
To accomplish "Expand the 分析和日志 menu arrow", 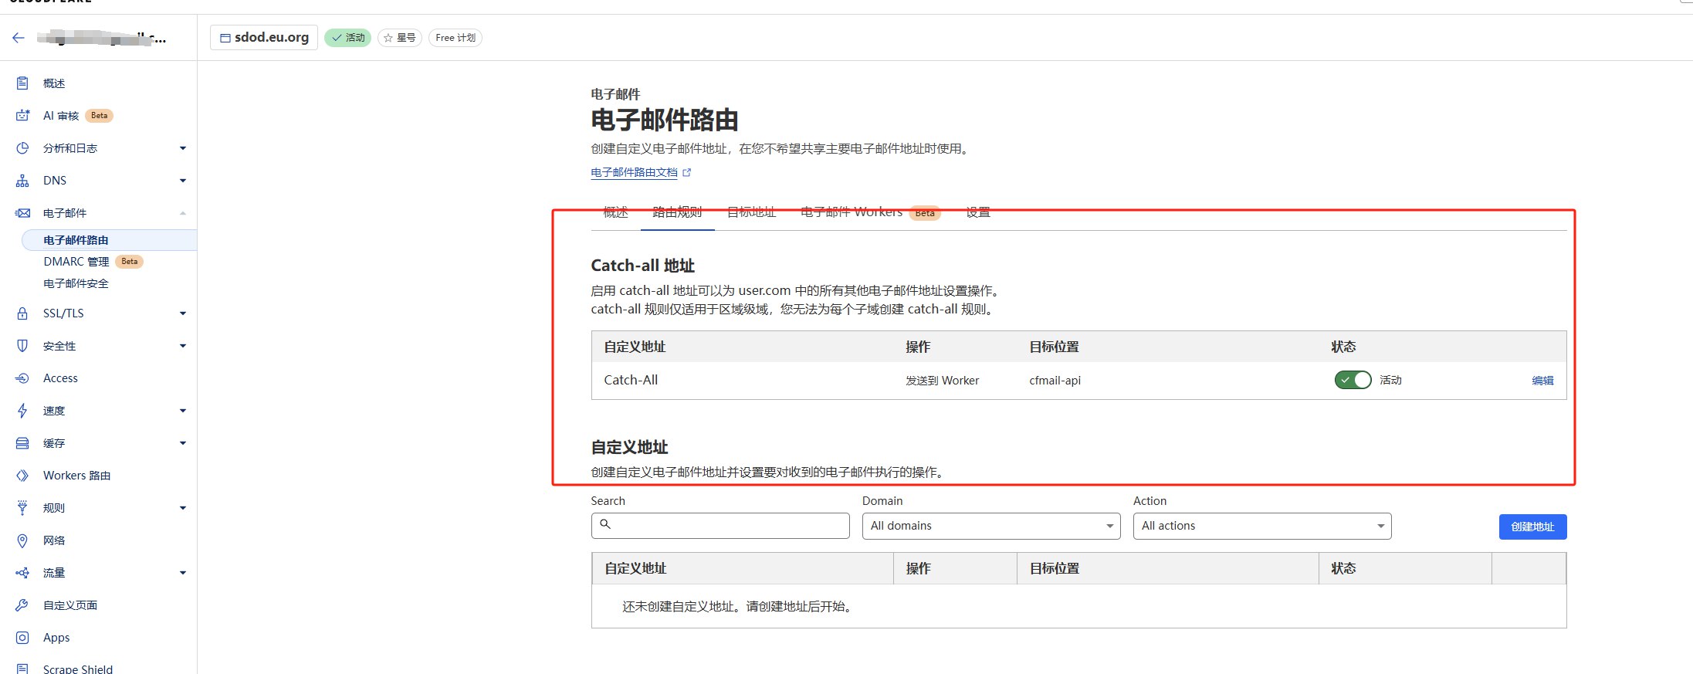I will [183, 147].
